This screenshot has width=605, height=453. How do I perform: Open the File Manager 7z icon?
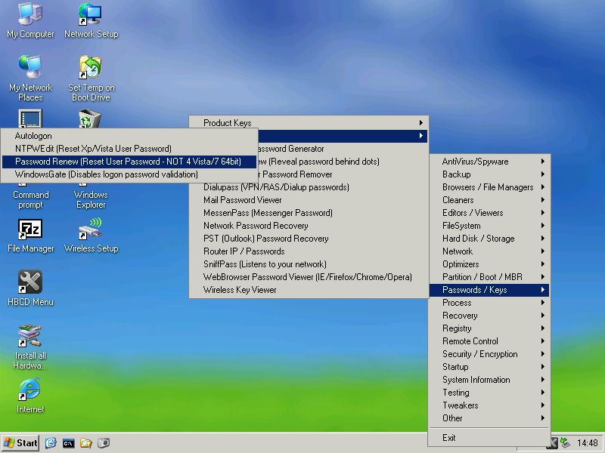(30, 230)
